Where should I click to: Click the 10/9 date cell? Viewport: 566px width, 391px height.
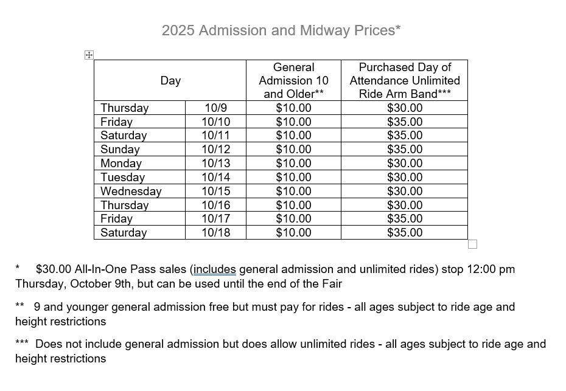point(216,108)
